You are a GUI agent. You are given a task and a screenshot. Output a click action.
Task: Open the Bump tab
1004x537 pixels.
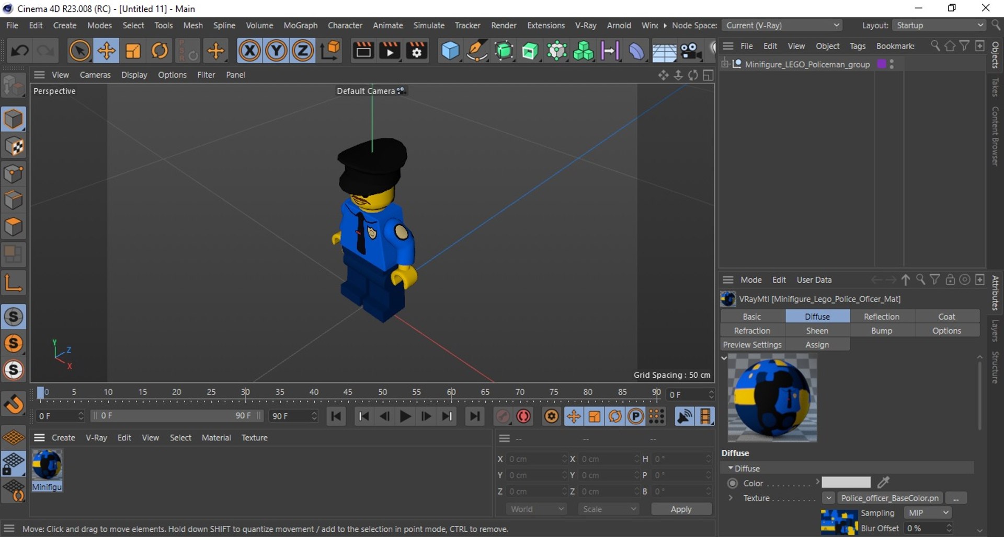tap(882, 331)
